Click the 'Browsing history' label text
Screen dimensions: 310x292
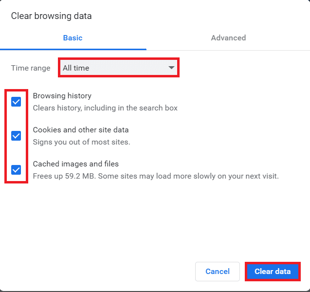(x=62, y=96)
